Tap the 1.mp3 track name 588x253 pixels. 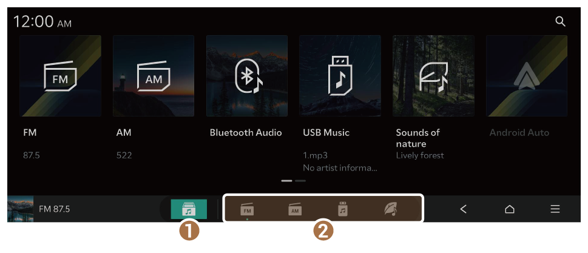[x=316, y=155]
